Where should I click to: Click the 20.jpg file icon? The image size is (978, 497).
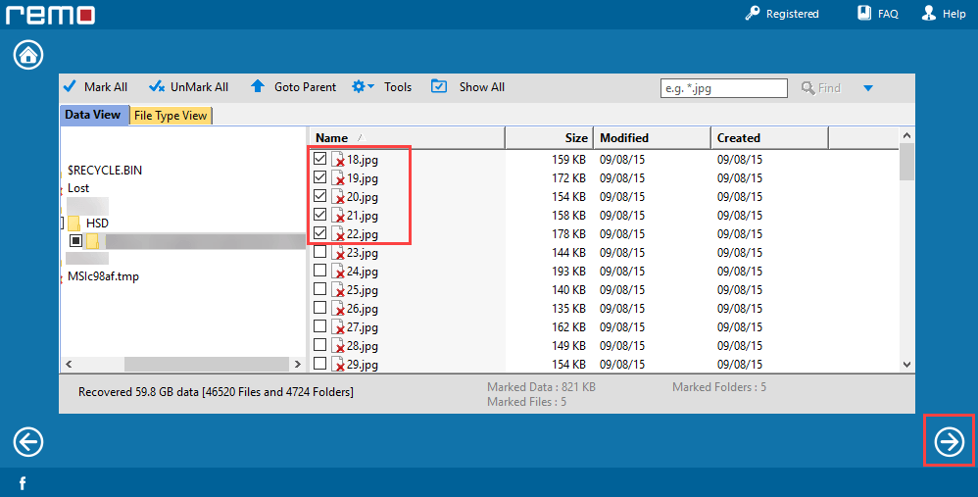pyautogui.click(x=338, y=197)
